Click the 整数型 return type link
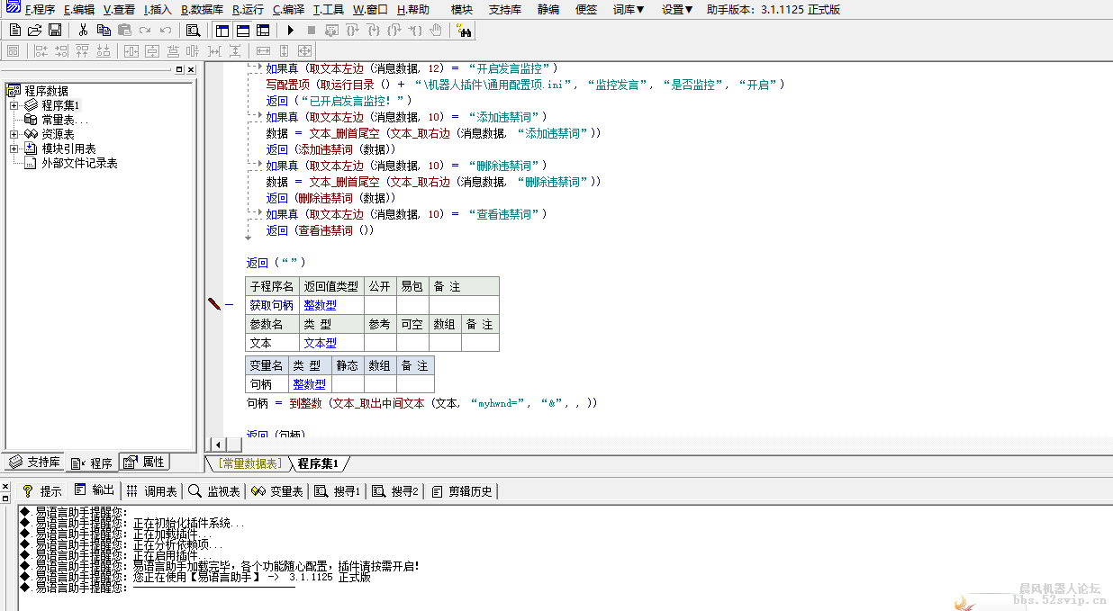 320,304
